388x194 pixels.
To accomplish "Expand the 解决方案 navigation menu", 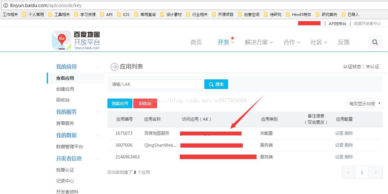I will 259,42.
